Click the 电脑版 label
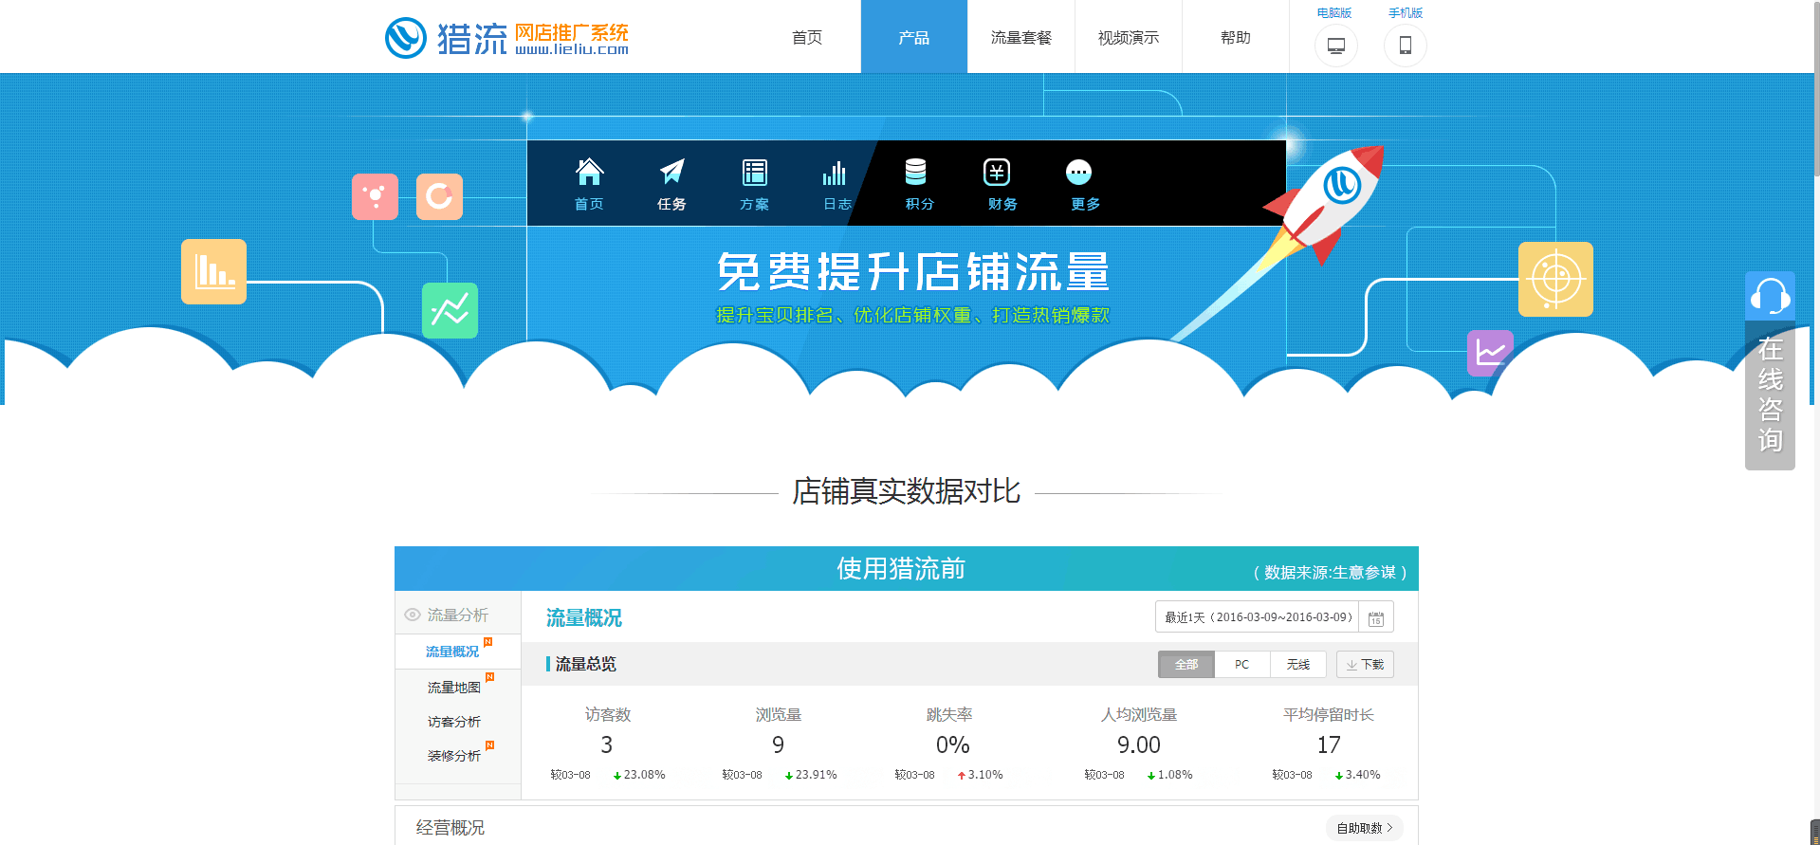 pyautogui.click(x=1334, y=12)
